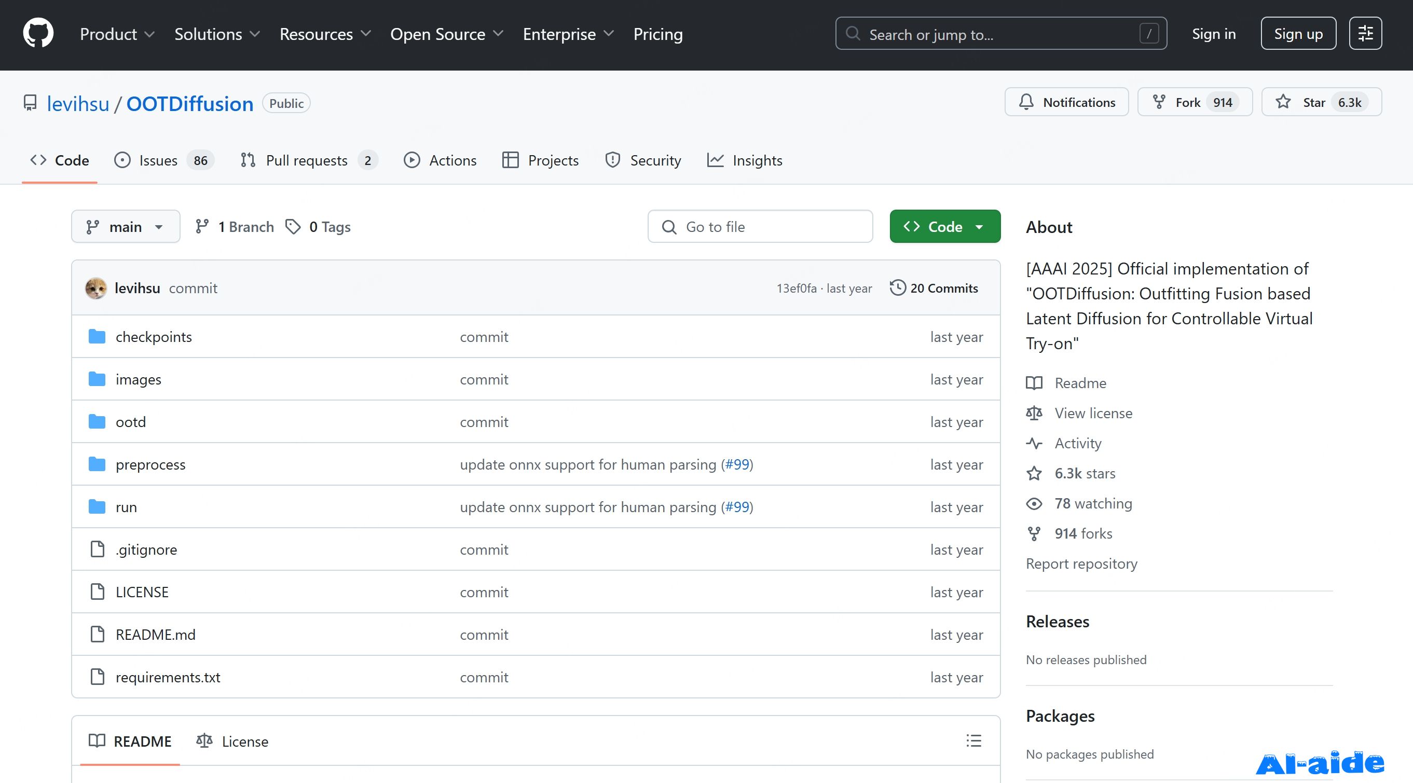Image resolution: width=1413 pixels, height=783 pixels.
Task: Click the Notifications button
Action: [x=1066, y=102]
